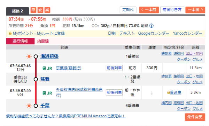This screenshot has width=209, height=126.
Task: Open the CO2 reduction info icon
Action: tap(152, 26)
